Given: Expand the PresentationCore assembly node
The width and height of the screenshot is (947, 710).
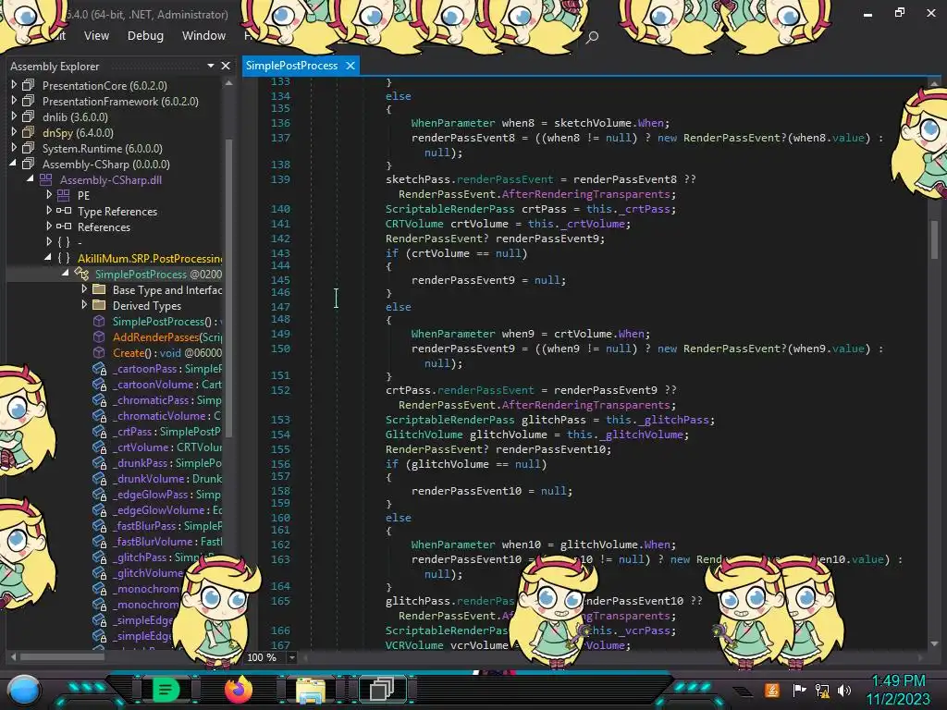Looking at the screenshot, I should [14, 85].
